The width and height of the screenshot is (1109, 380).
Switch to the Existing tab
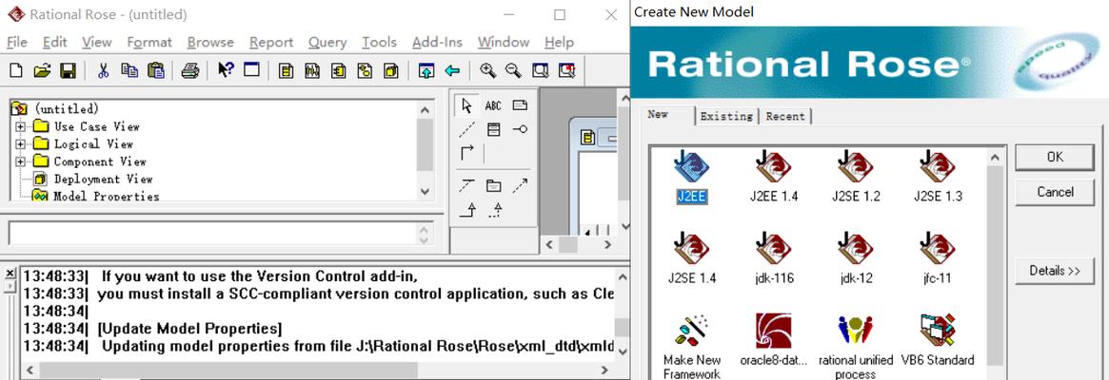726,117
